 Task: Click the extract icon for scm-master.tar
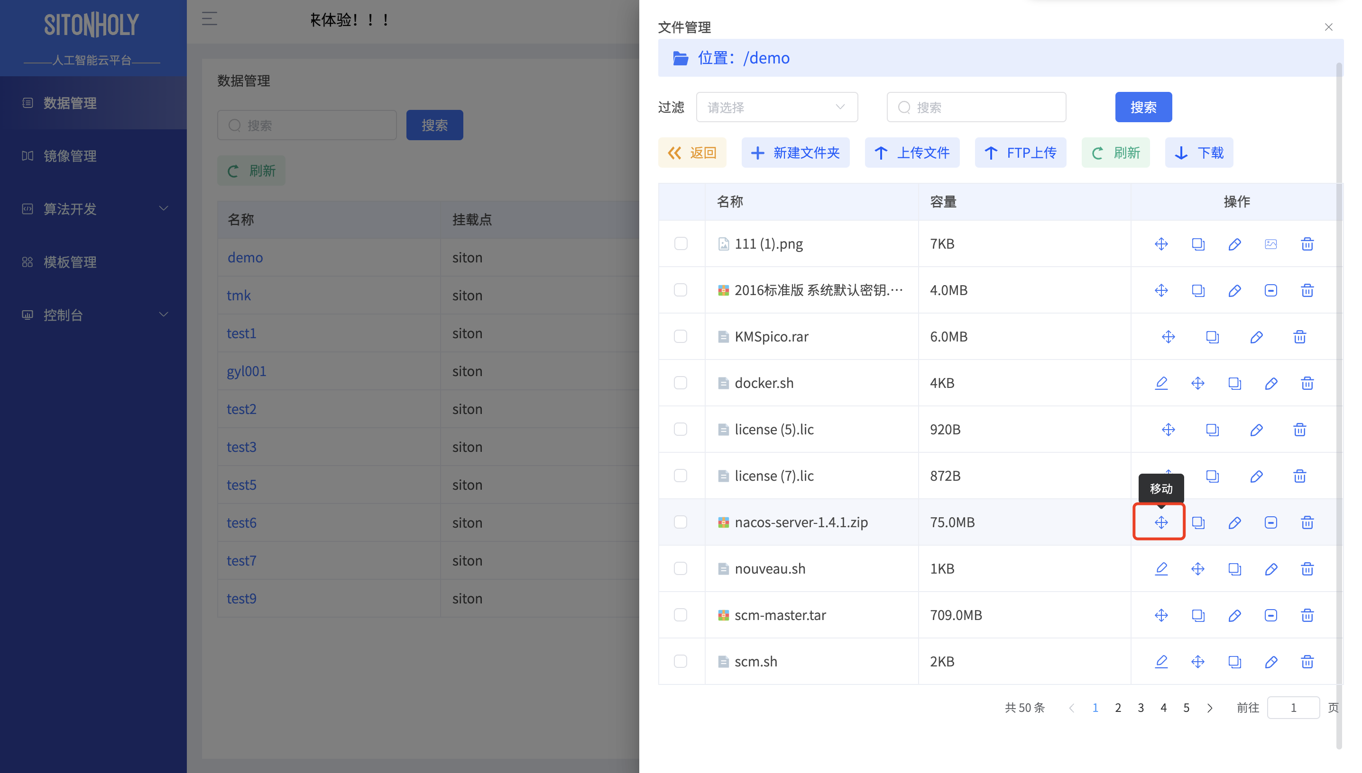point(1270,615)
